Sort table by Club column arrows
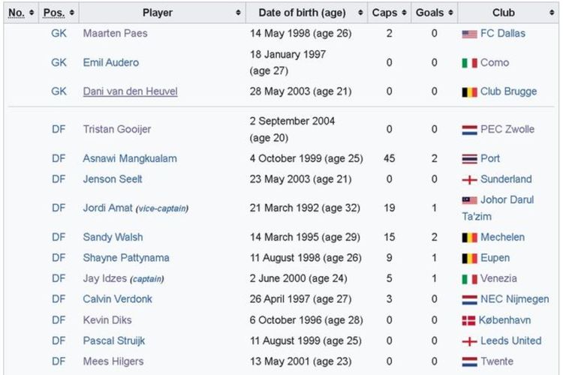The width and height of the screenshot is (563, 375). 552,13
